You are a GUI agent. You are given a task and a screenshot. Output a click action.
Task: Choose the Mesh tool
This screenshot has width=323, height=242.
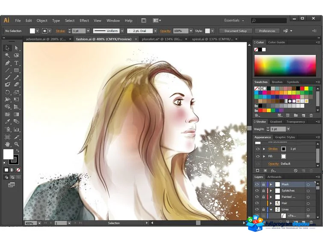[x=7, y=114]
